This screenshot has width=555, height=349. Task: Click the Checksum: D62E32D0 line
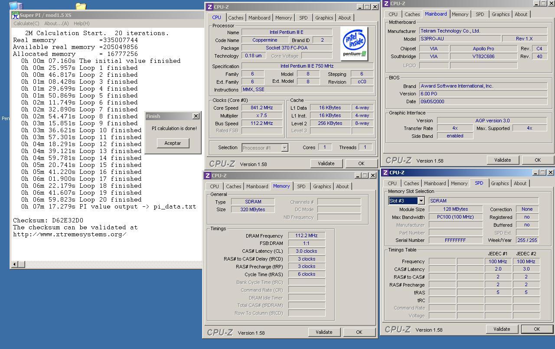[x=48, y=220]
